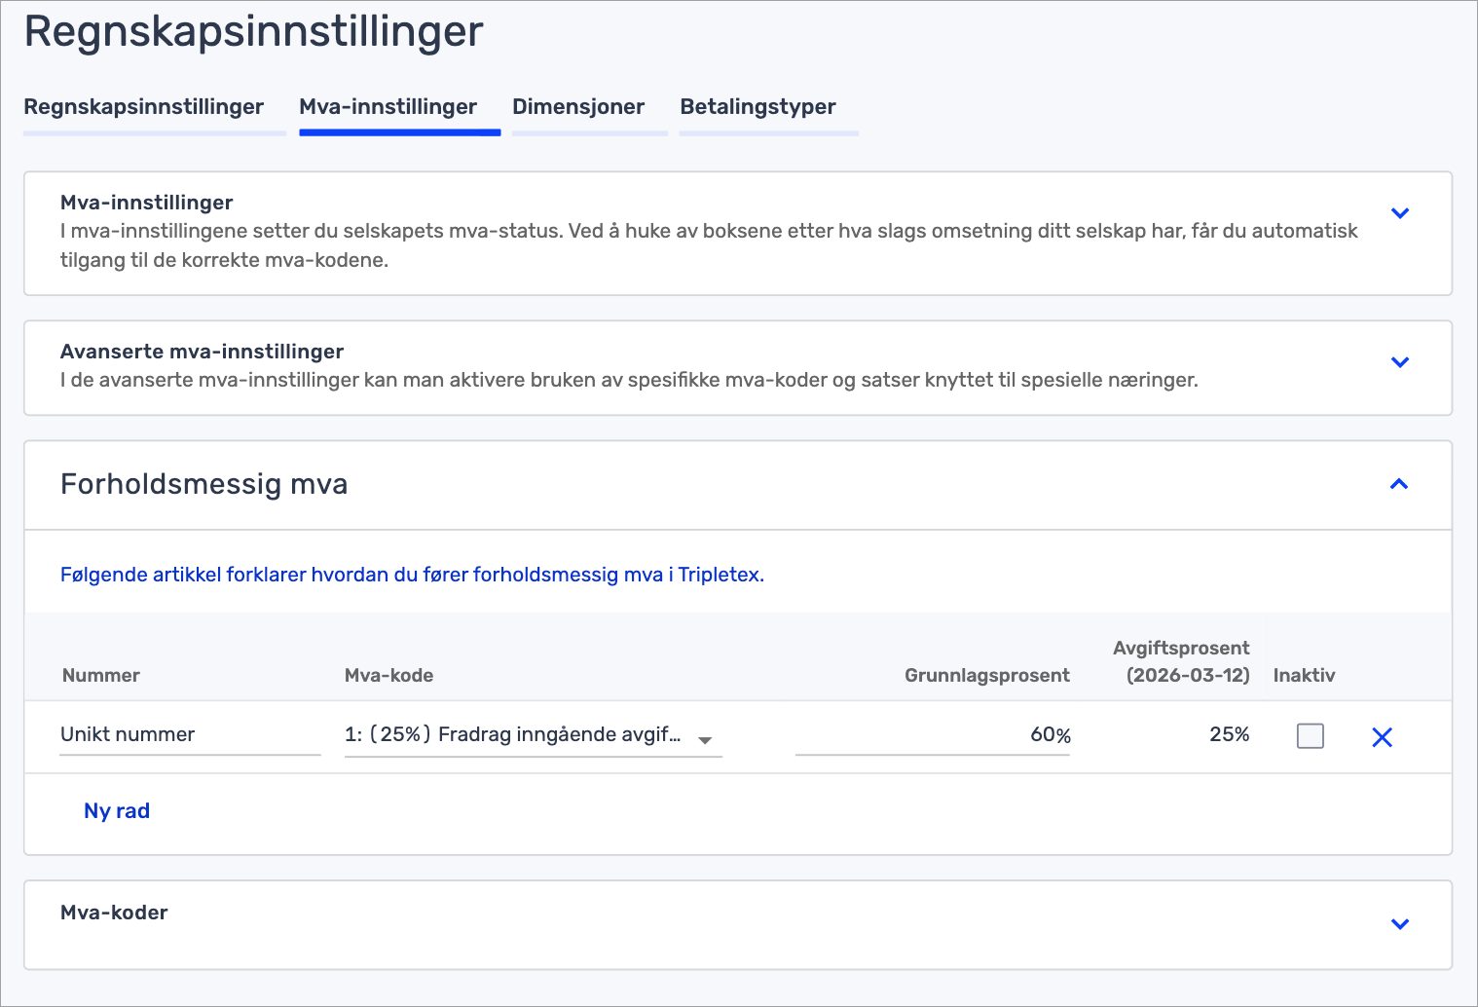Click the 25% Avgiftsprosent value
Screen dimensions: 1478x1007
[x=1229, y=734]
